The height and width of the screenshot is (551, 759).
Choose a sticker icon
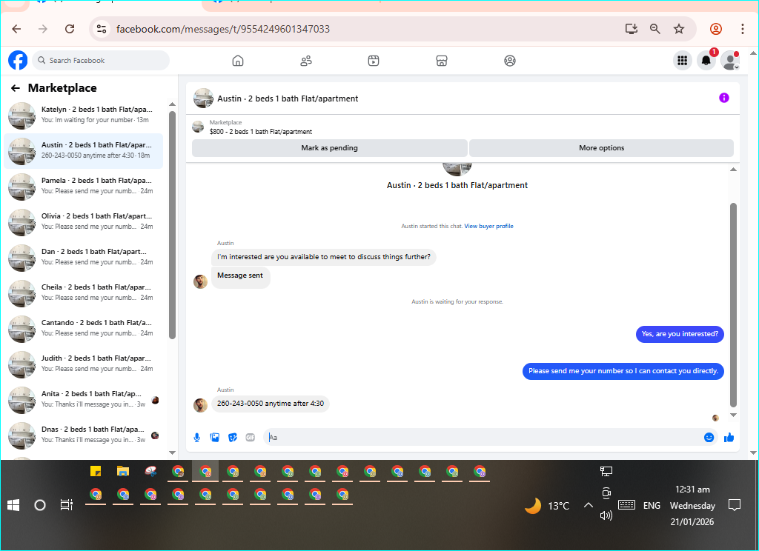(x=232, y=438)
